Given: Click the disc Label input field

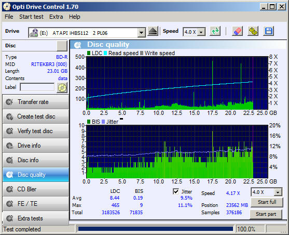Looking at the screenshot, I should pos(37,87).
